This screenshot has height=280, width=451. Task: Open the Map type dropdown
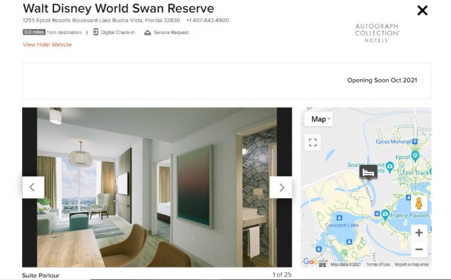pos(319,119)
